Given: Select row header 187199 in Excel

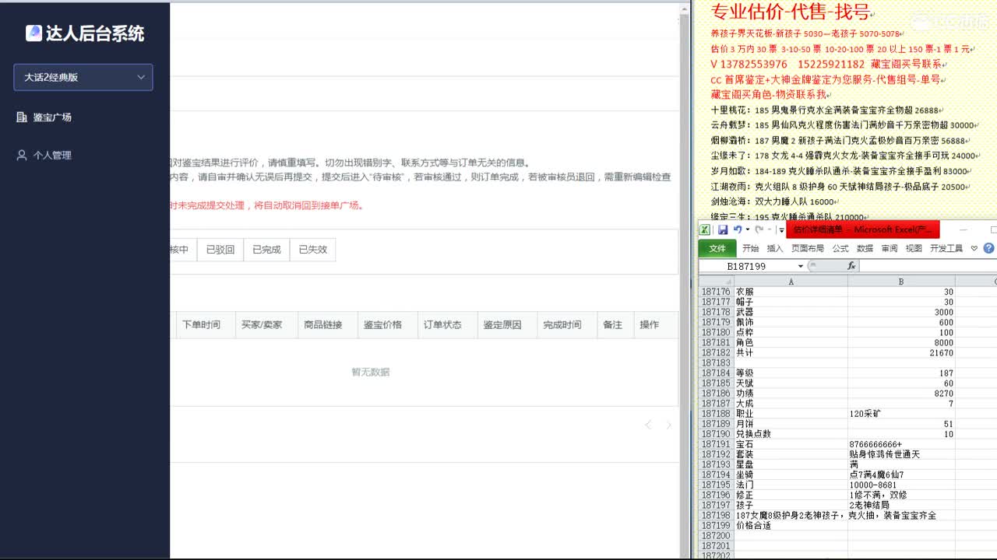Looking at the screenshot, I should tap(716, 525).
